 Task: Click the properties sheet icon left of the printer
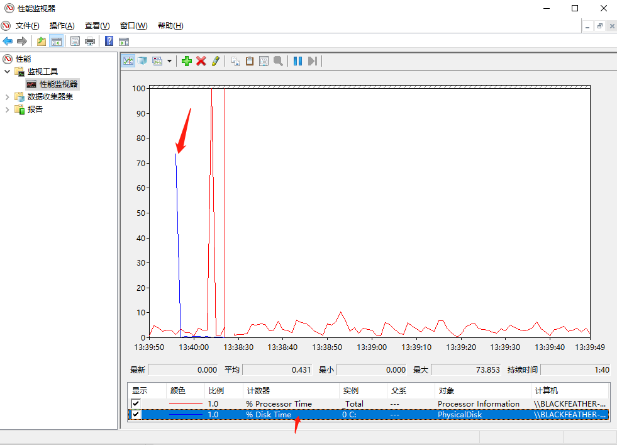click(75, 41)
